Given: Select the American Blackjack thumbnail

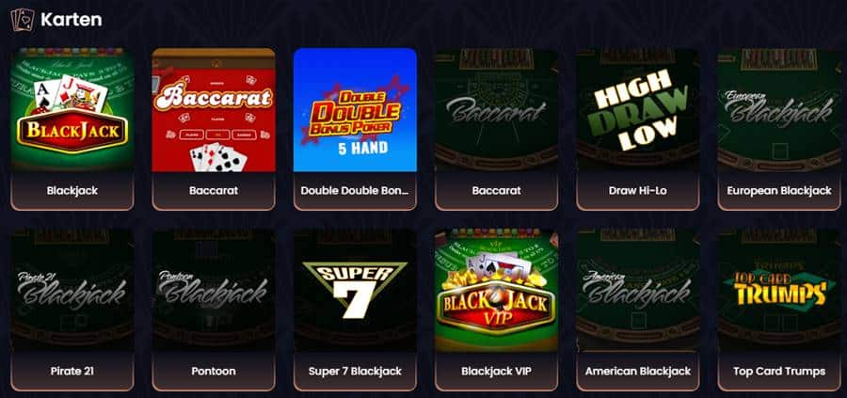Looking at the screenshot, I should 638,291.
